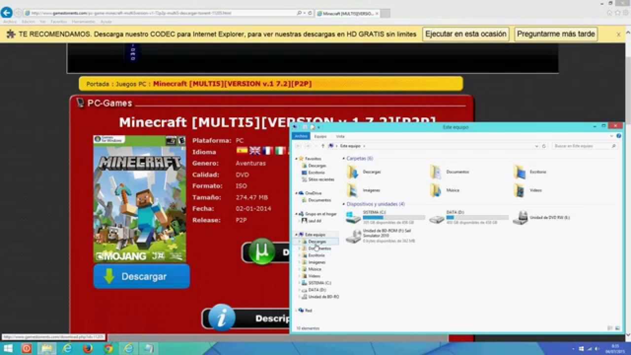The image size is (631, 355).
Task: Click the Internet Explorer forward arrow
Action: coord(18,13)
